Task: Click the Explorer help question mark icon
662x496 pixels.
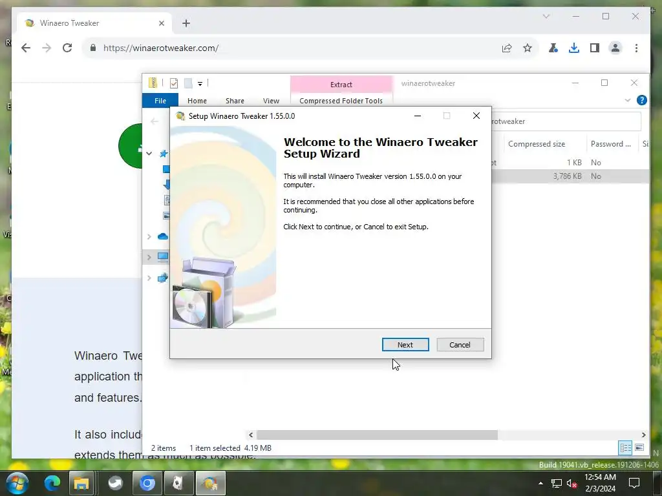Action: (x=642, y=100)
